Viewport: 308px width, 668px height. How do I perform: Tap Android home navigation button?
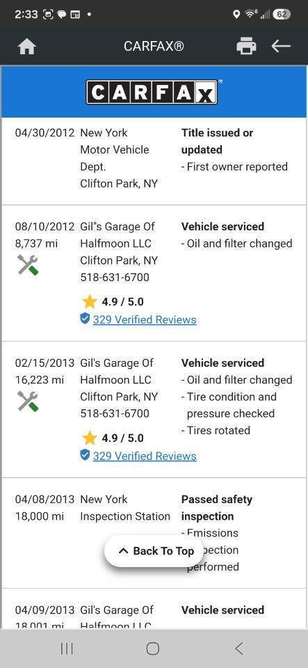point(153,649)
